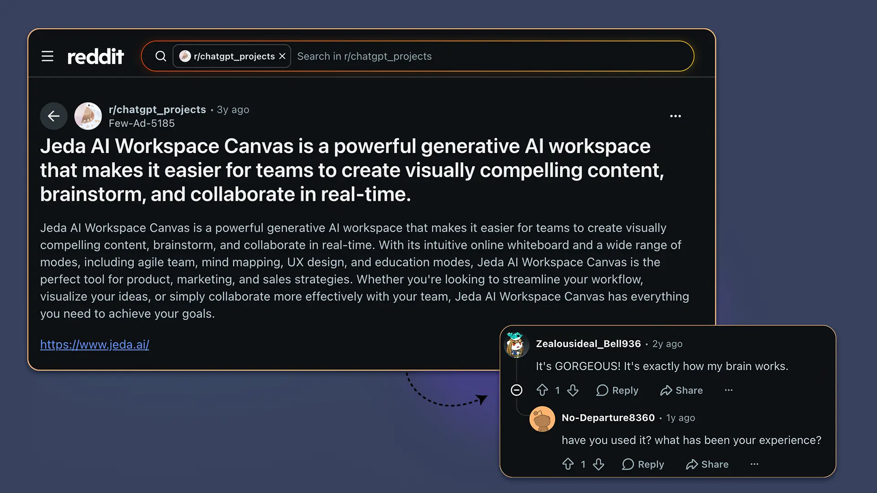The height and width of the screenshot is (493, 877).
Task: Click the reddit logo
Action: (95, 56)
